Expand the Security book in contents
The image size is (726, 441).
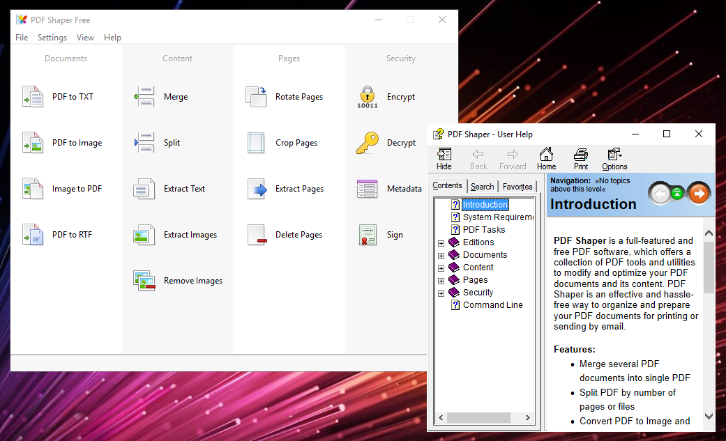click(441, 293)
